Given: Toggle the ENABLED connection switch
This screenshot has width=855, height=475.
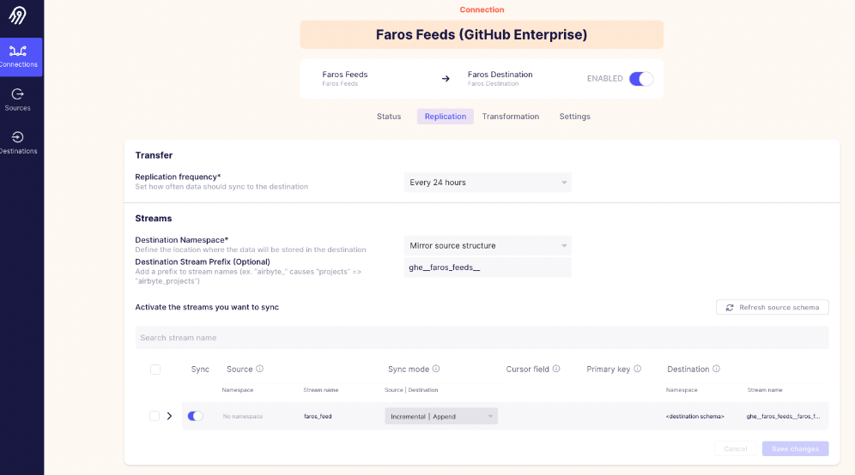Looking at the screenshot, I should click(x=640, y=78).
